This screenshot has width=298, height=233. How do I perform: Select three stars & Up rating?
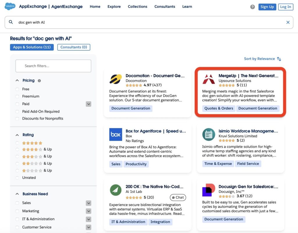coord(17,156)
